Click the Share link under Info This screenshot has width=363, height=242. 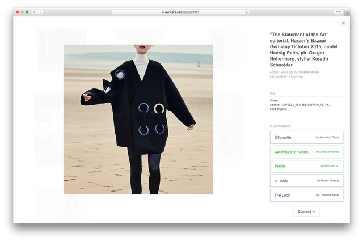[273, 100]
